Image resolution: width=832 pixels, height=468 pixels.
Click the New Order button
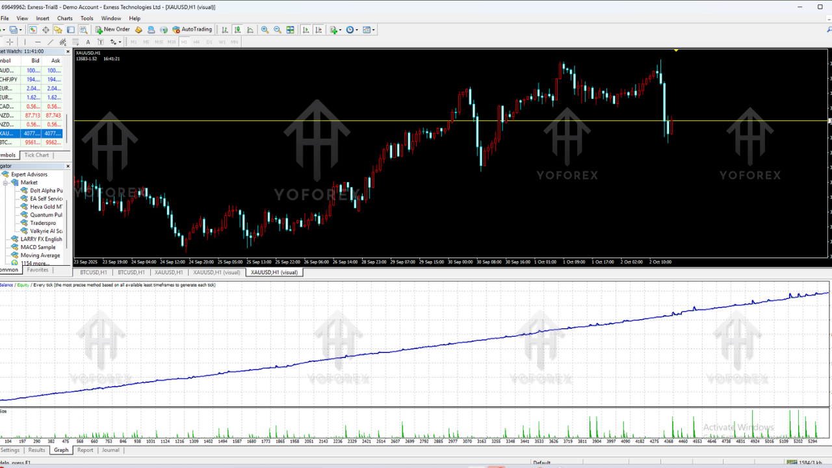(112, 30)
